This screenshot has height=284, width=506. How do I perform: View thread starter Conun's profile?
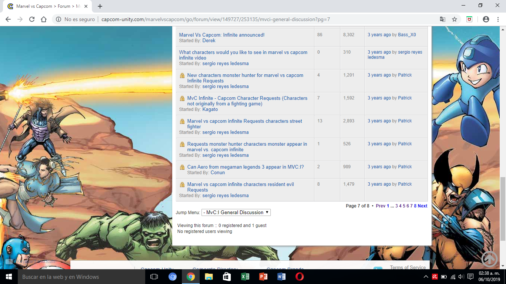coord(218,173)
